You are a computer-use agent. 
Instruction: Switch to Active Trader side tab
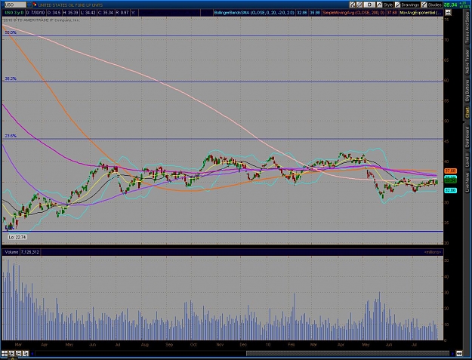(x=467, y=62)
